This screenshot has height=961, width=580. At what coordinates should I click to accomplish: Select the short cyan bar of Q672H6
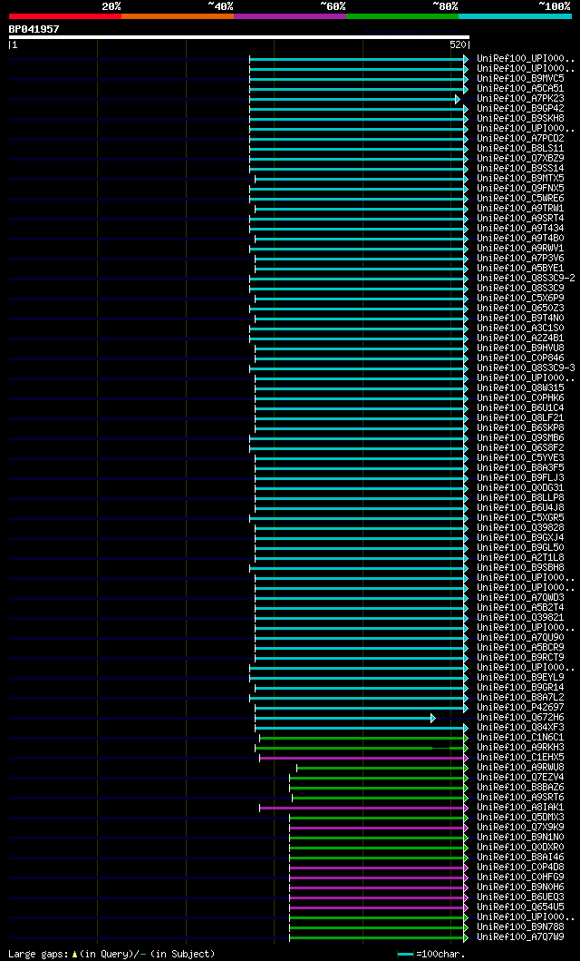click(345, 718)
